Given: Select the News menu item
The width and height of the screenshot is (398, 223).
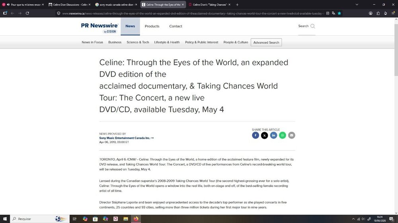Looking at the screenshot, I should click(130, 26).
